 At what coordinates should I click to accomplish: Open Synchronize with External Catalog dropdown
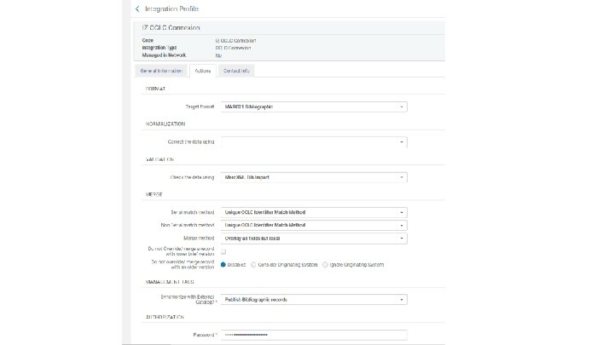tap(402, 300)
